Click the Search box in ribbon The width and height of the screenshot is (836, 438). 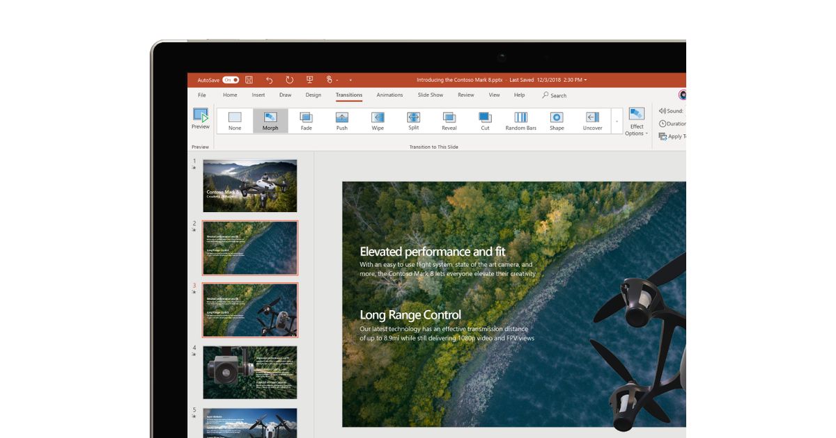555,95
